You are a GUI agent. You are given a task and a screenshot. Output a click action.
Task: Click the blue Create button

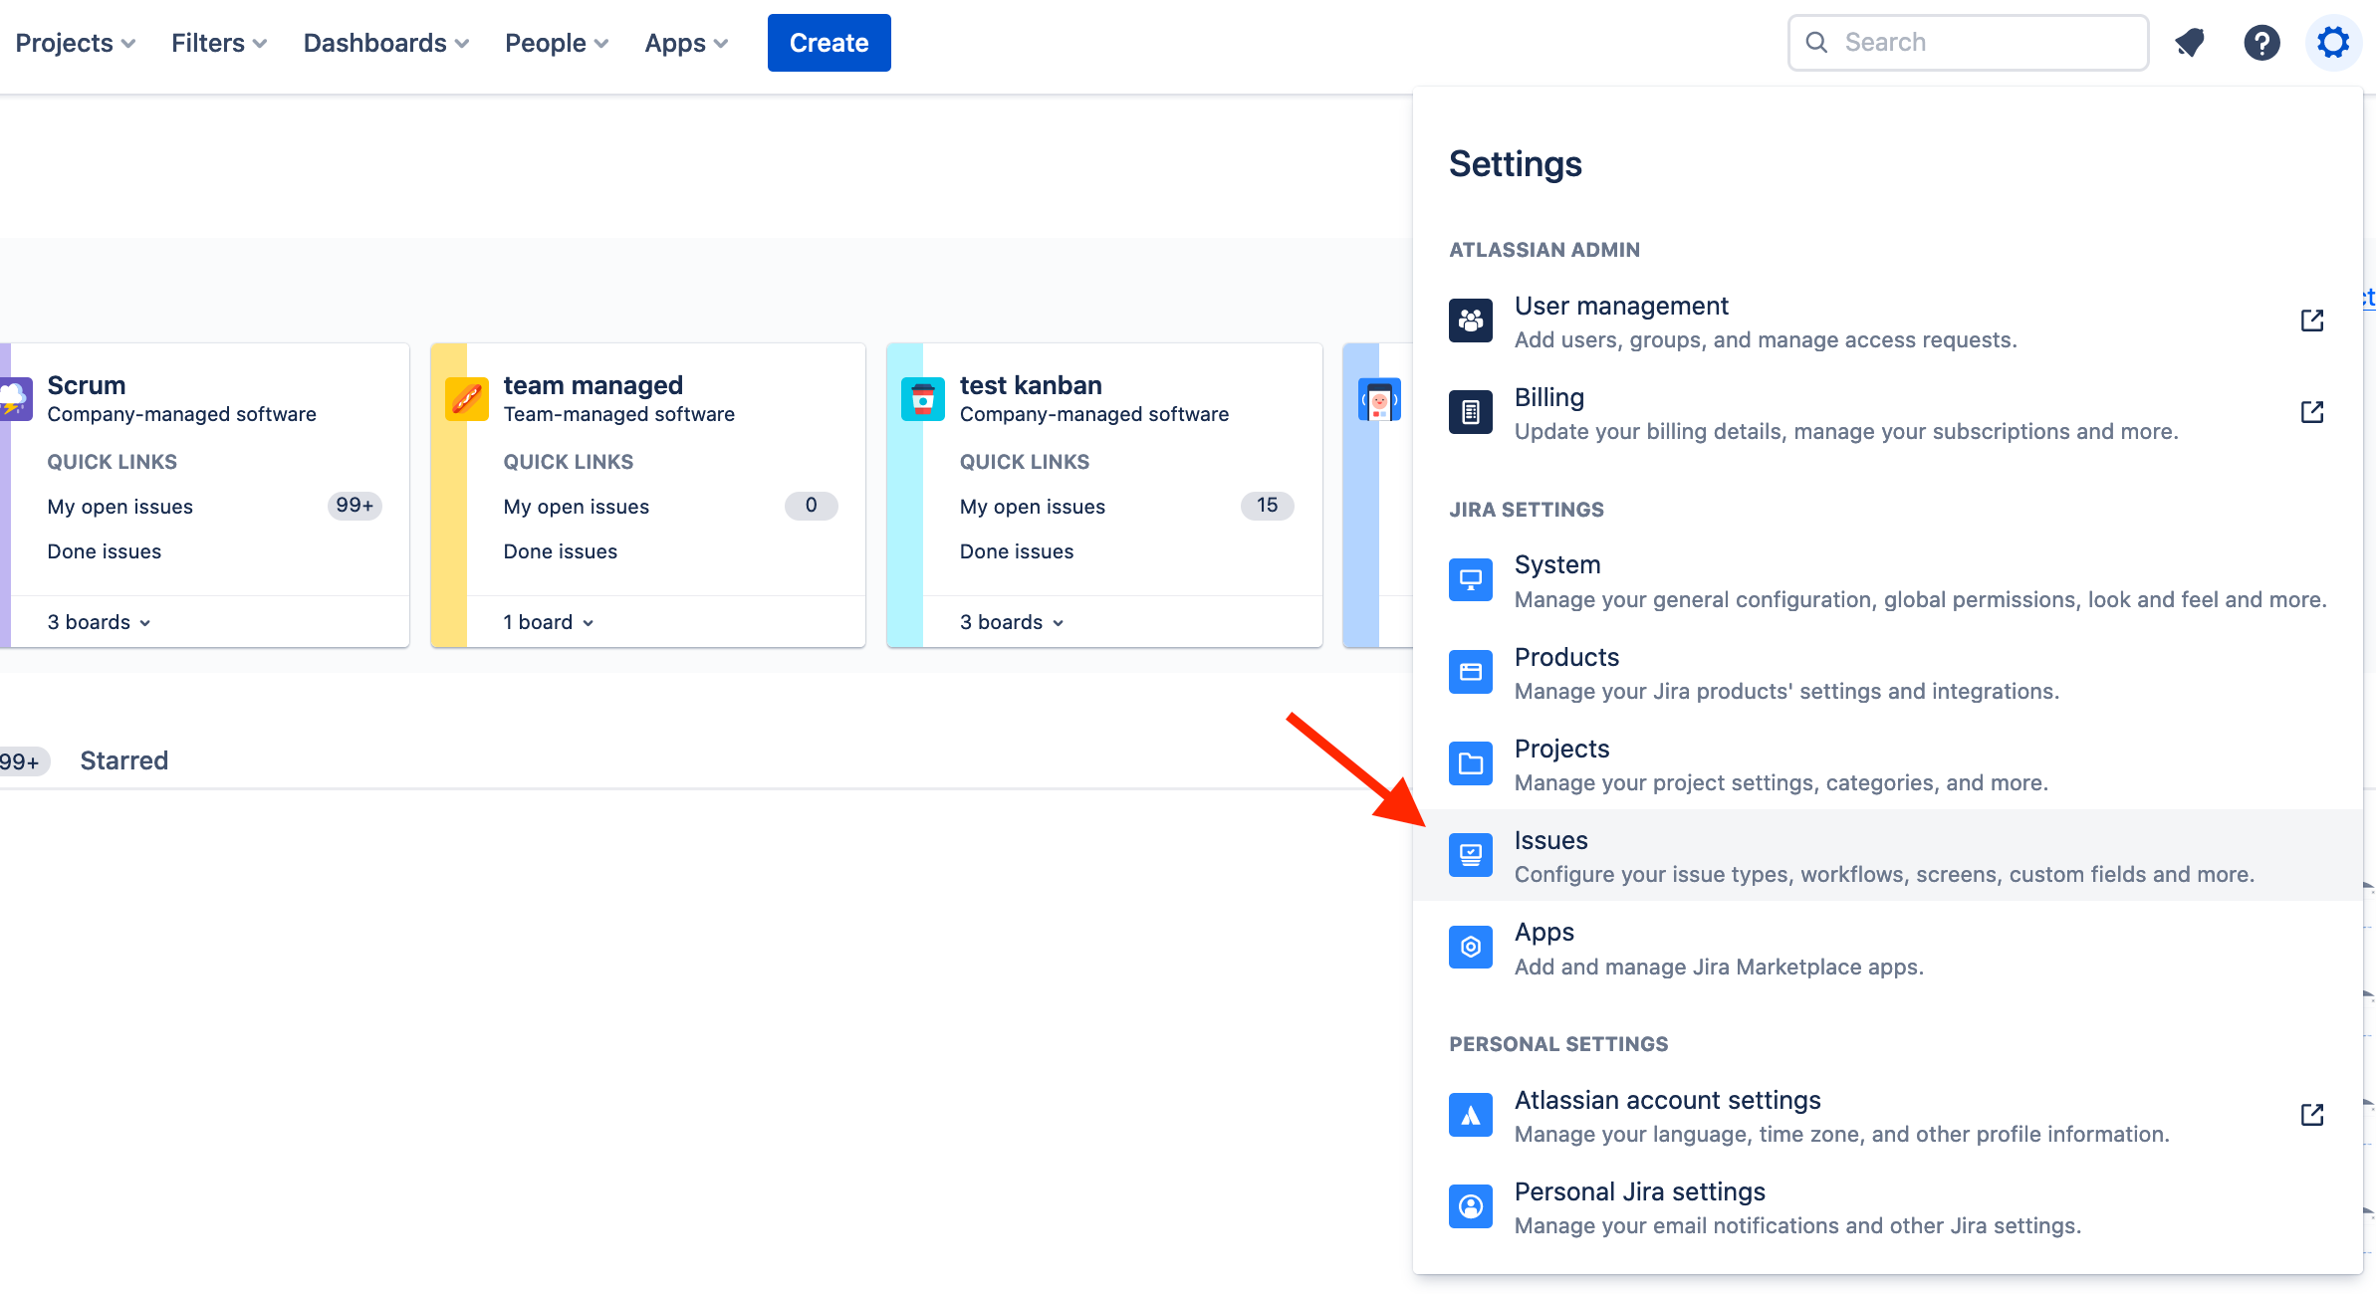click(830, 43)
